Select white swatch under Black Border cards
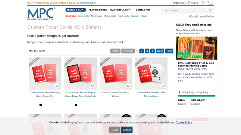This screenshot has height=135, width=241. click(x=73, y=105)
